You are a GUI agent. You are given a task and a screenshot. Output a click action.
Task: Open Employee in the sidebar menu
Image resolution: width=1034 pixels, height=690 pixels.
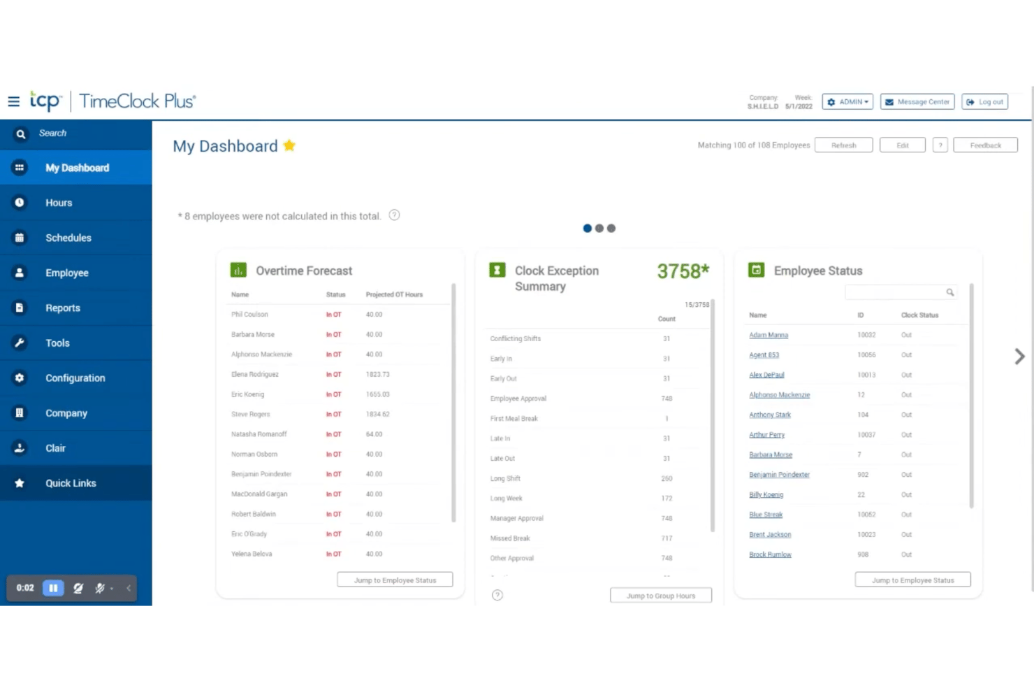click(x=76, y=273)
